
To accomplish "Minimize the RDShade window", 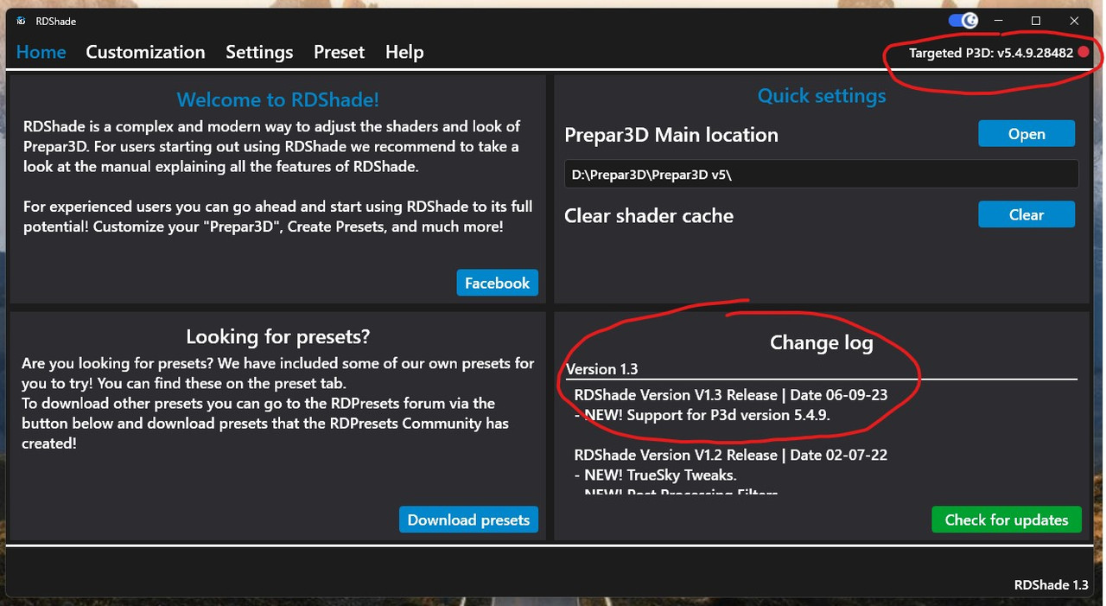I will tap(999, 21).
